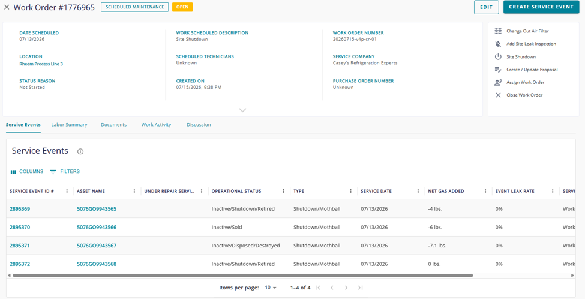Click the EDIT button
Screen dimensions: 585x299
tap(486, 7)
